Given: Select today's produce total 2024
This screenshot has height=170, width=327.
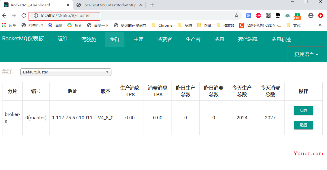Looking at the screenshot, I should 242,118.
